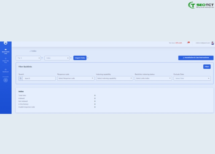Focus the Search backlinks input field

pyautogui.click(x=39, y=78)
